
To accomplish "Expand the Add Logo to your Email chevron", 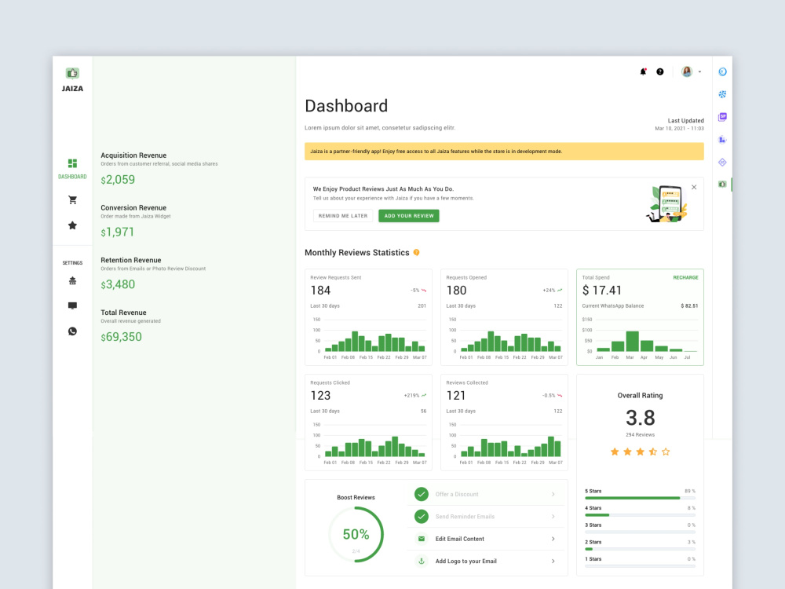I will [553, 561].
